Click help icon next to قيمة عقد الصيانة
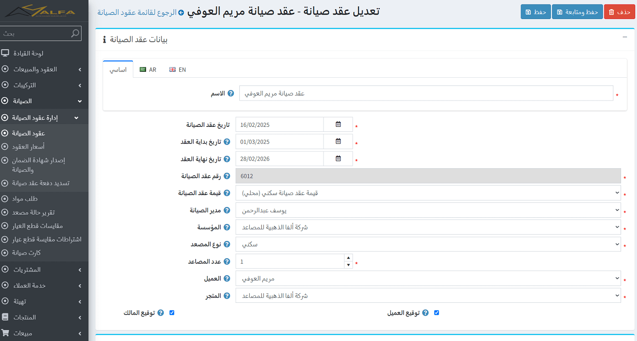Image resolution: width=637 pixels, height=341 pixels. pyautogui.click(x=227, y=193)
